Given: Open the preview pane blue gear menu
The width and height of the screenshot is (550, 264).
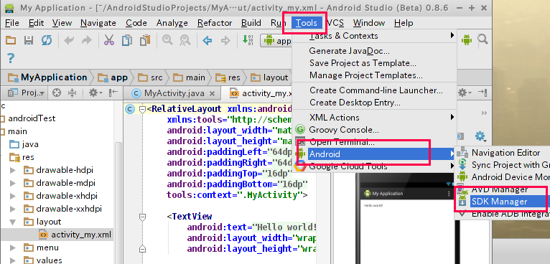Looking at the screenshot, I should [480, 136].
